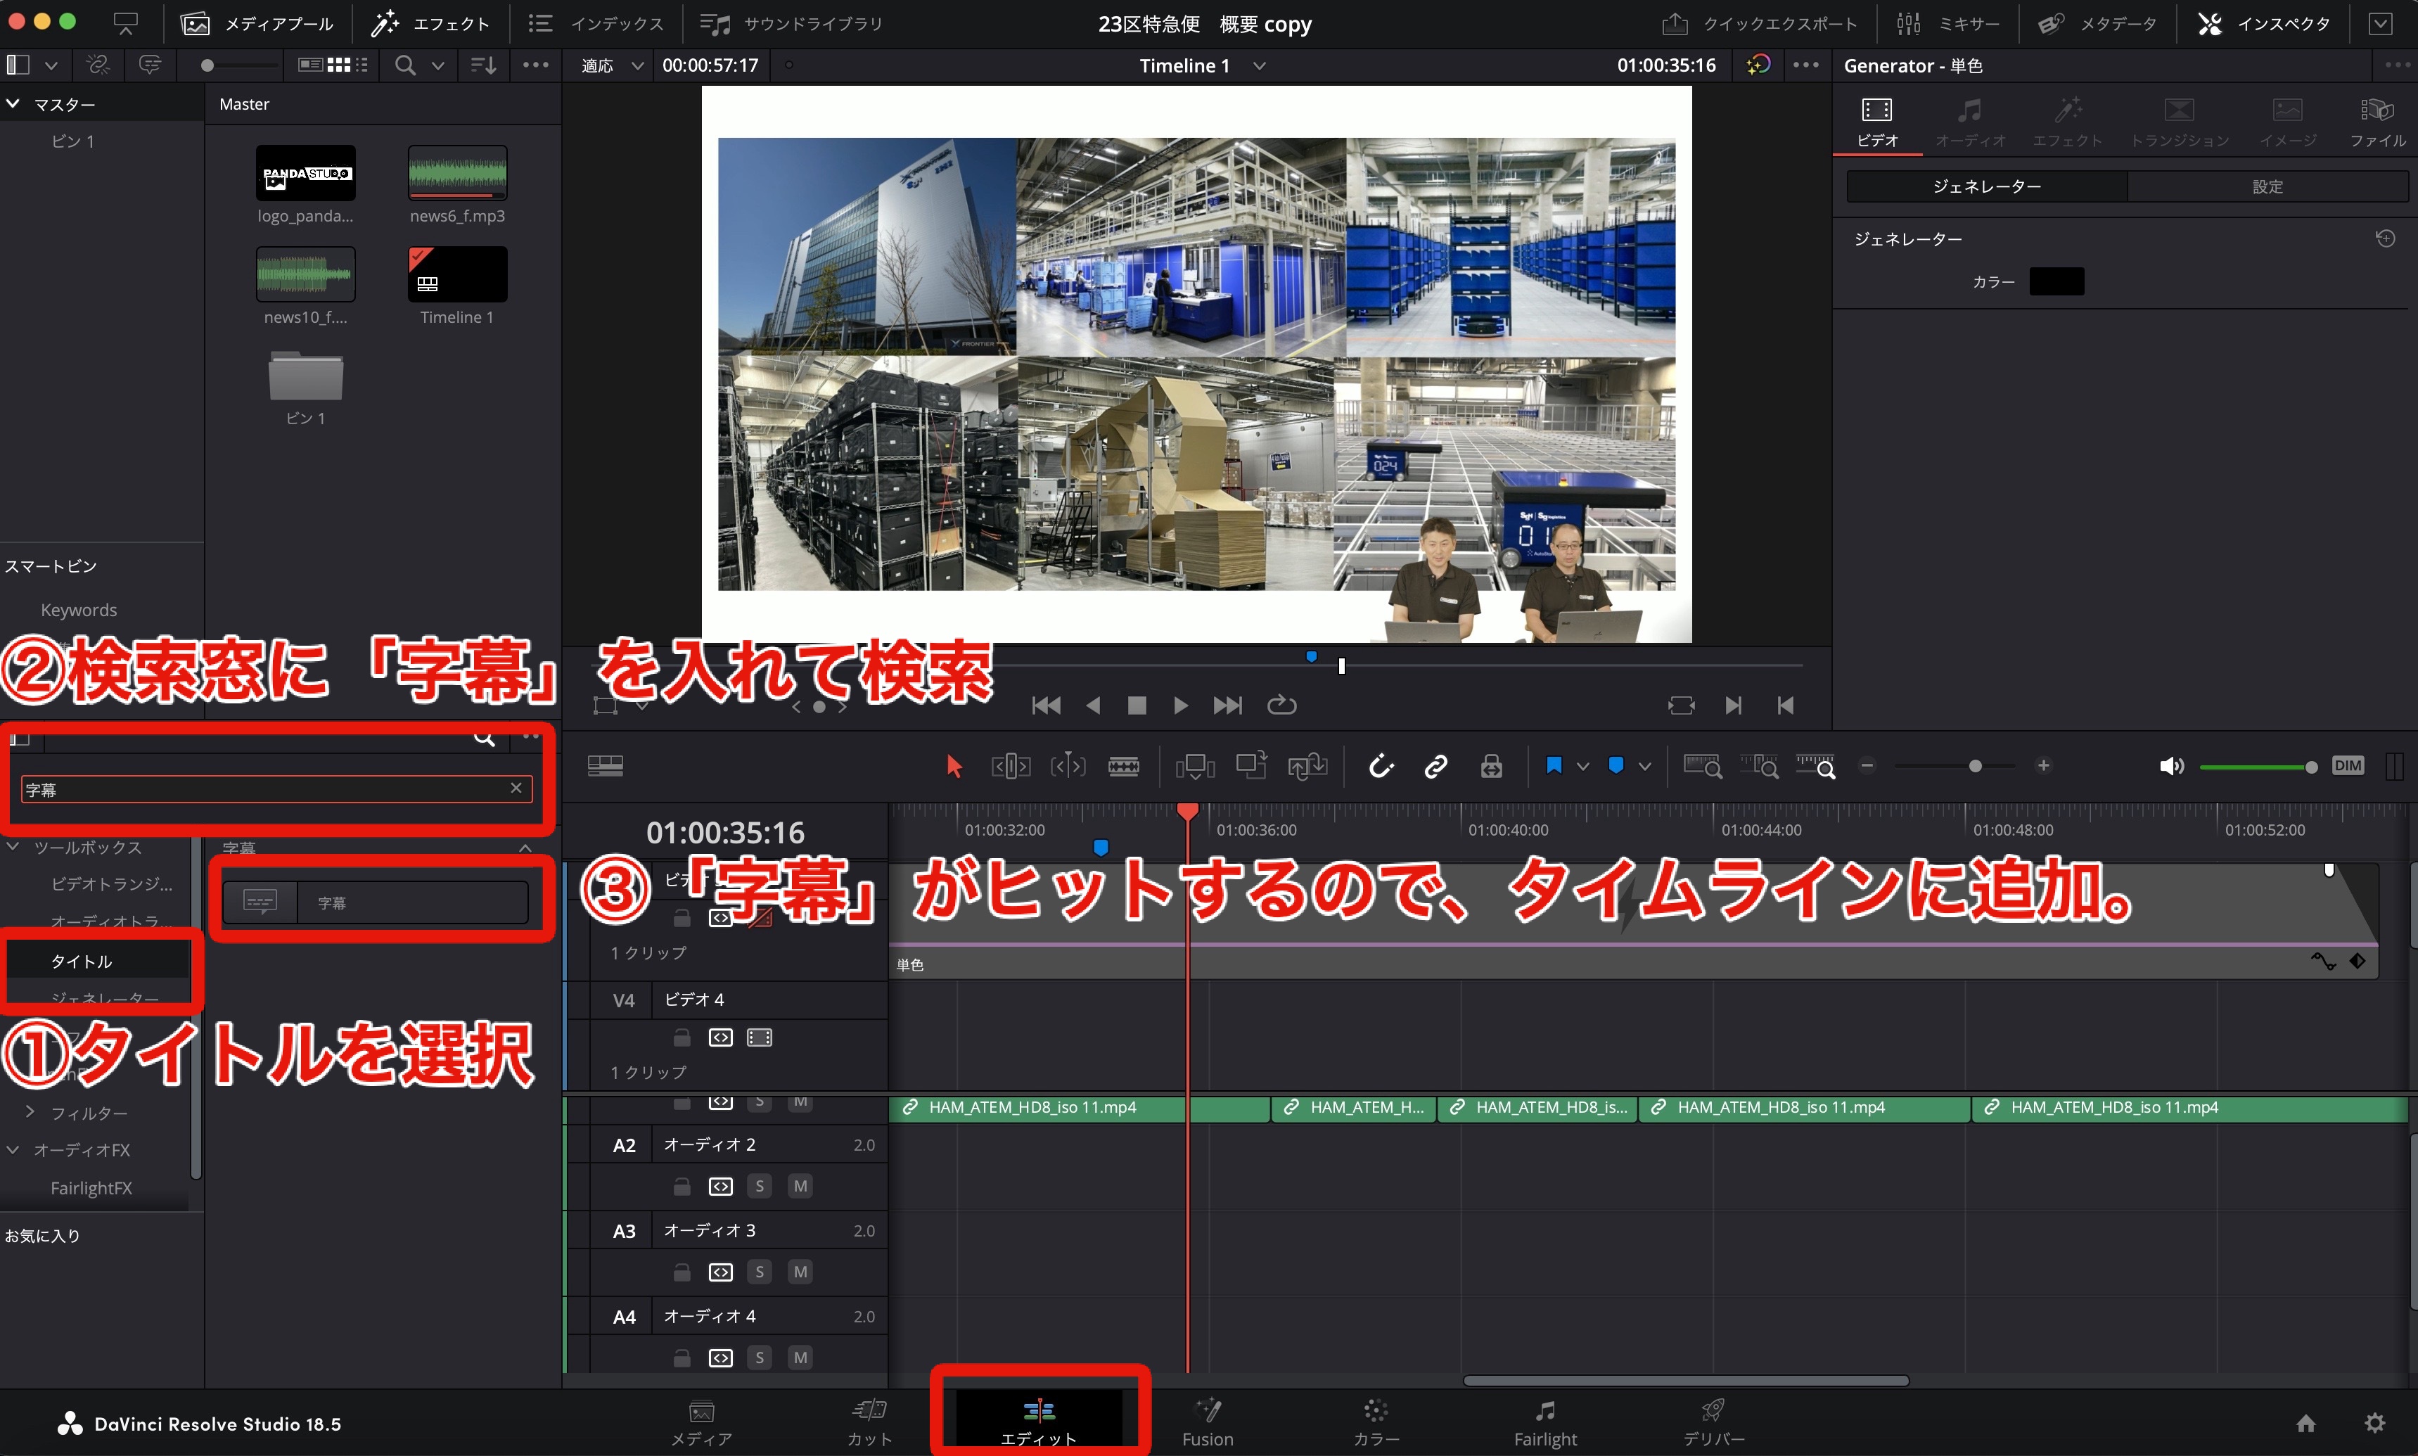The height and width of the screenshot is (1456, 2418).
Task: Add a blue flag to the clip
Action: pyautogui.click(x=1554, y=765)
